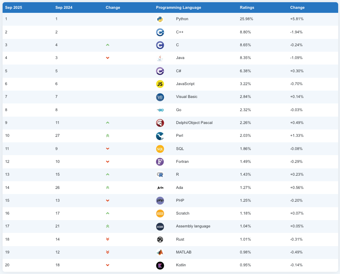Click the Delphi/Object Pascal helmet icon
Image resolution: width=340 pixels, height=274 pixels.
click(x=160, y=123)
